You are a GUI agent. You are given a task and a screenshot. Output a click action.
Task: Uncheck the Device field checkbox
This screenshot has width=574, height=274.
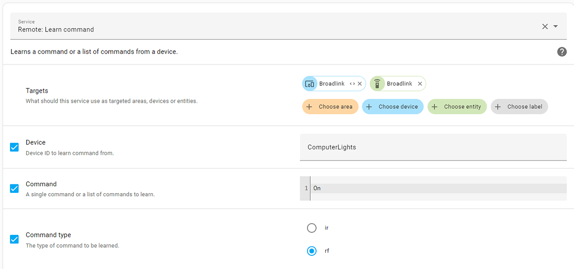(14, 147)
